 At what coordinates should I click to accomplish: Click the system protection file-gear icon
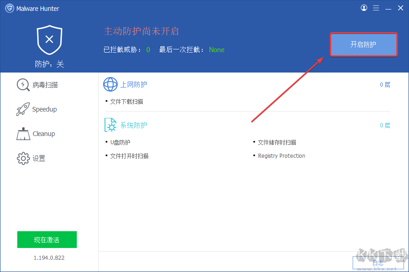(x=110, y=125)
